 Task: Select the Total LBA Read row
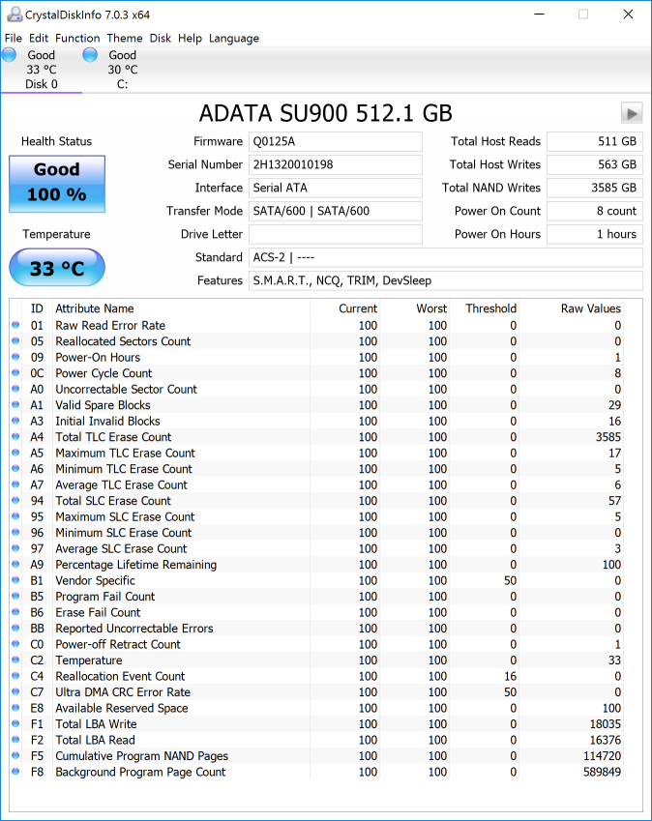(x=317, y=740)
